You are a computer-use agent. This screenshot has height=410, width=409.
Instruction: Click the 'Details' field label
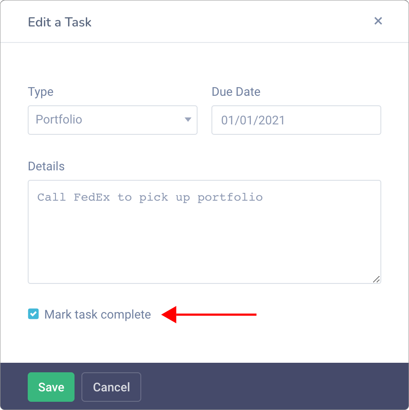(46, 166)
